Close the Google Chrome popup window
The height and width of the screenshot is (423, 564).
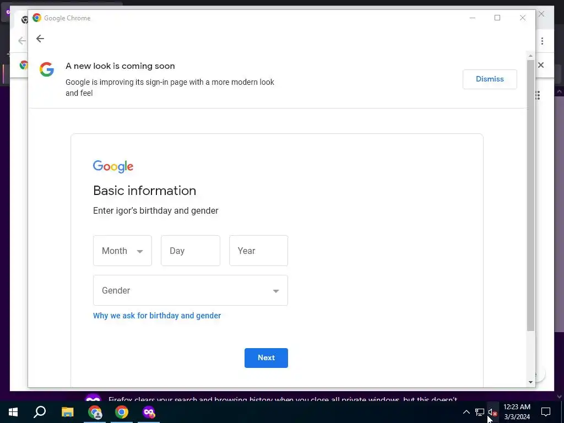(x=523, y=18)
